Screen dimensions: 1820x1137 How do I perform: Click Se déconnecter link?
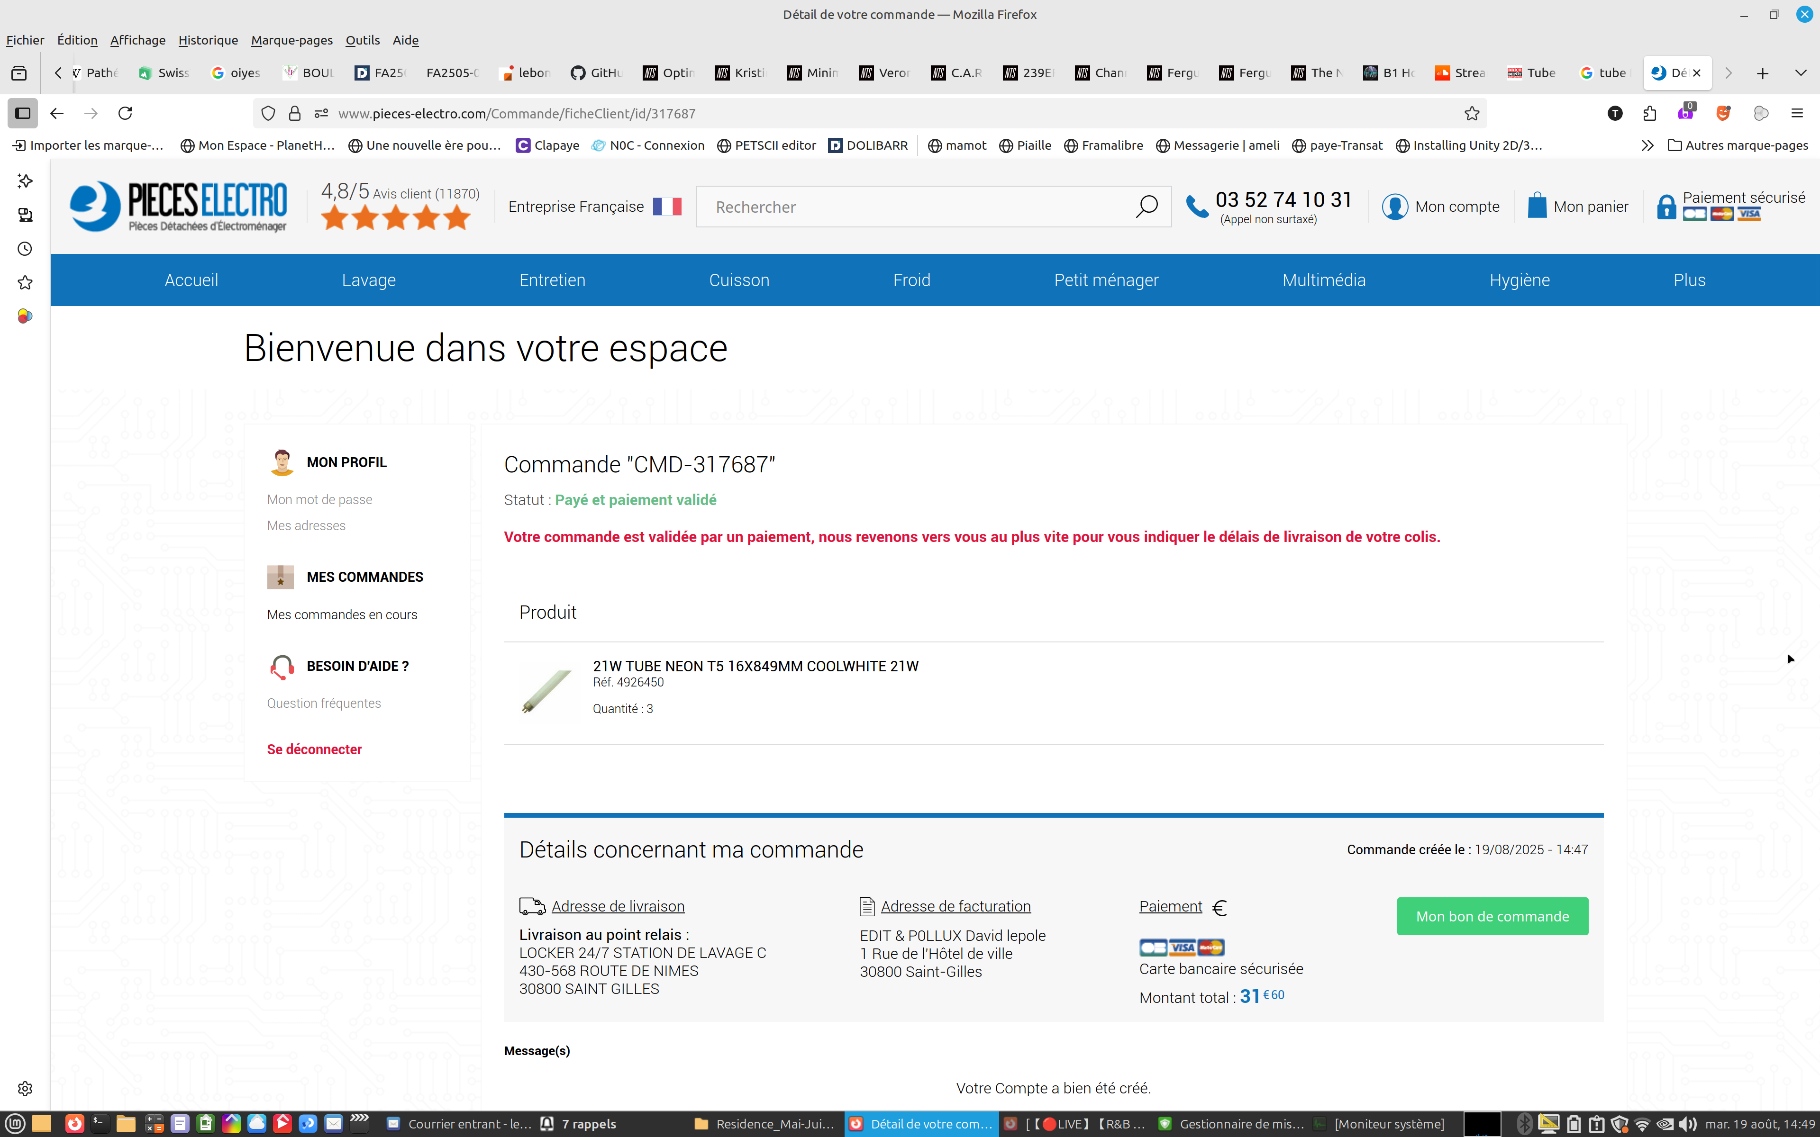click(x=314, y=749)
